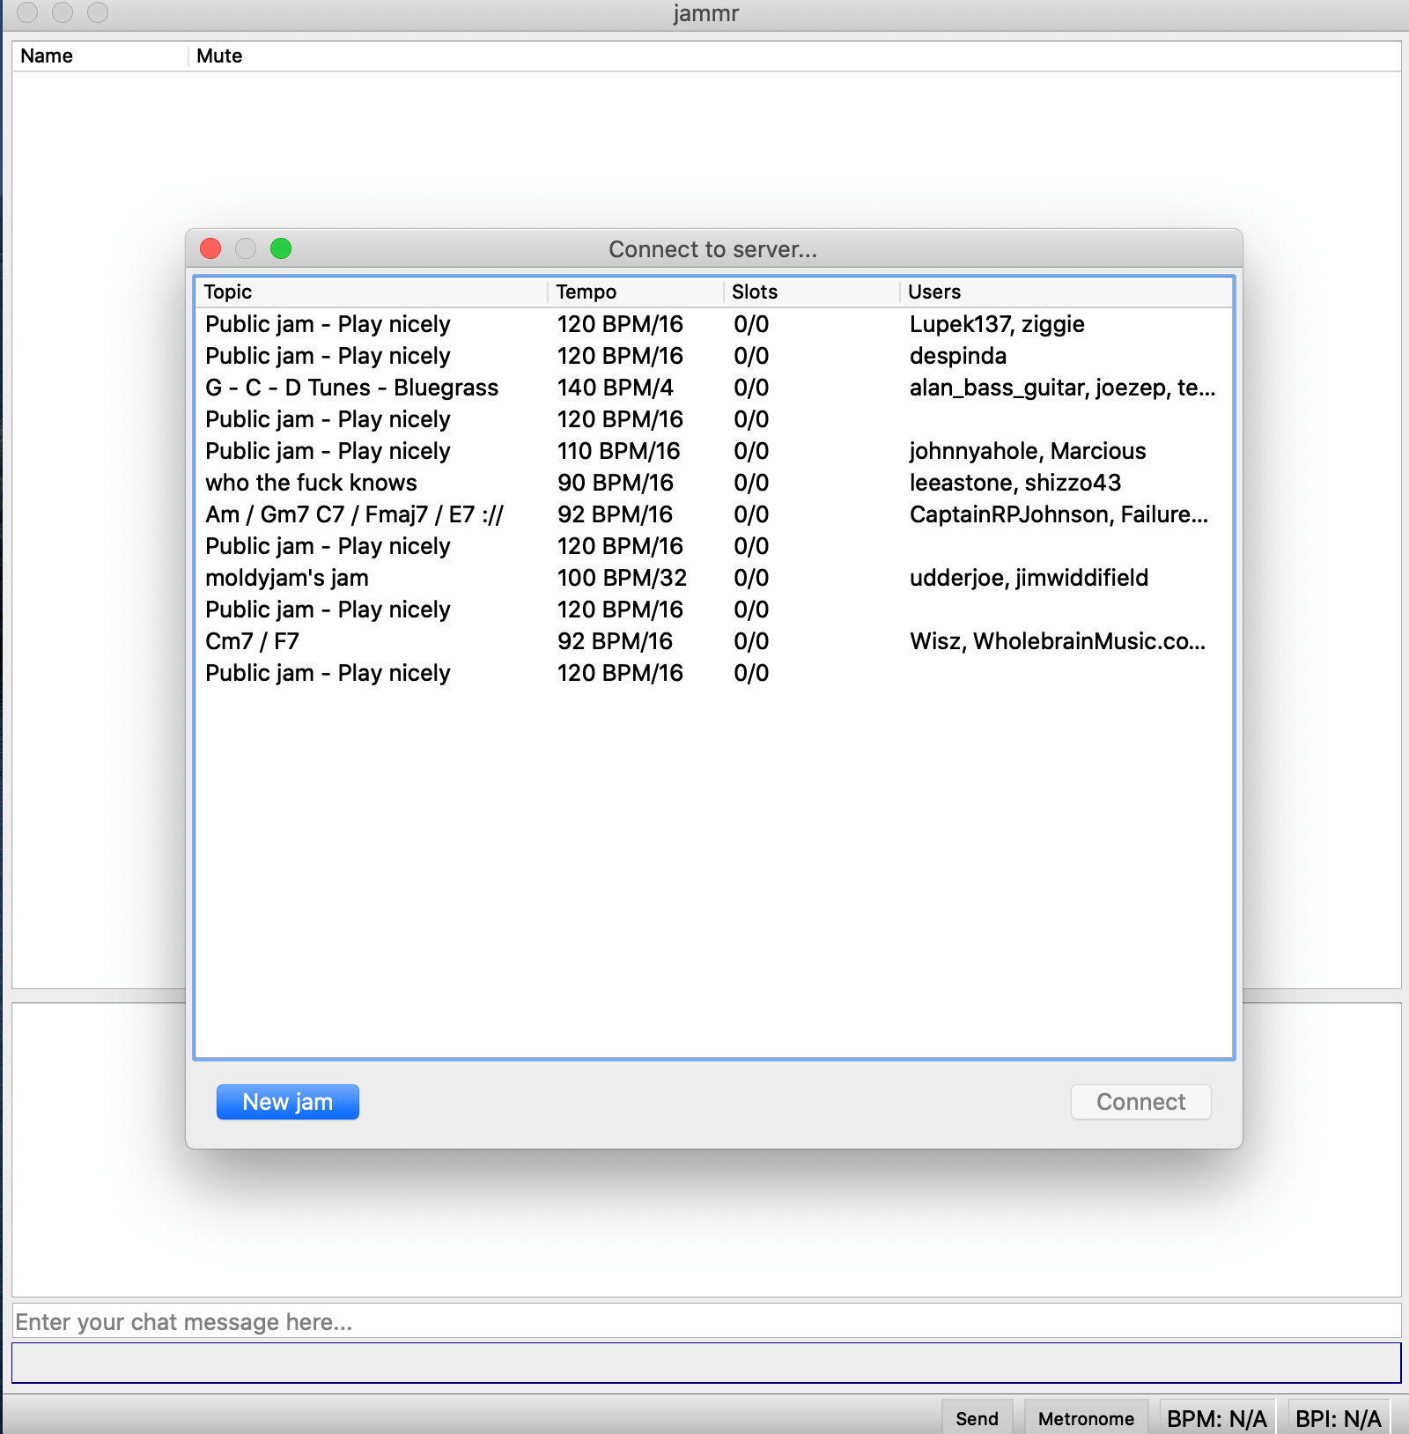Image resolution: width=1409 pixels, height=1434 pixels.
Task: Close the Connect to server dialog
Action: 210,249
